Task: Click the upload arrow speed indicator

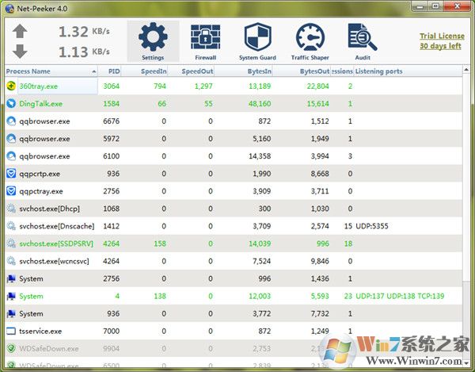Action: point(21,33)
